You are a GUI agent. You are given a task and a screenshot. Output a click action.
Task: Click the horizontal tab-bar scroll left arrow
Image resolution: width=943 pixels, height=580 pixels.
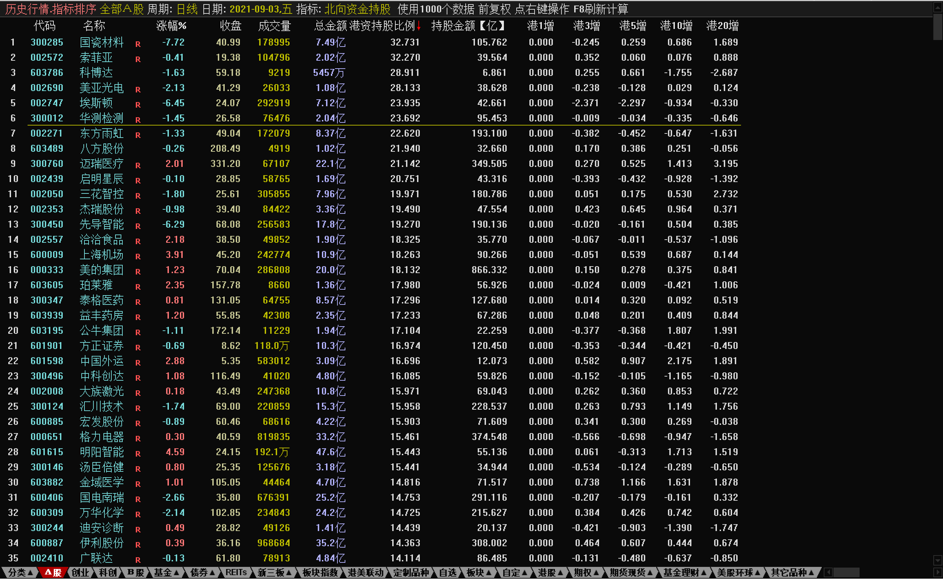pyautogui.click(x=828, y=572)
